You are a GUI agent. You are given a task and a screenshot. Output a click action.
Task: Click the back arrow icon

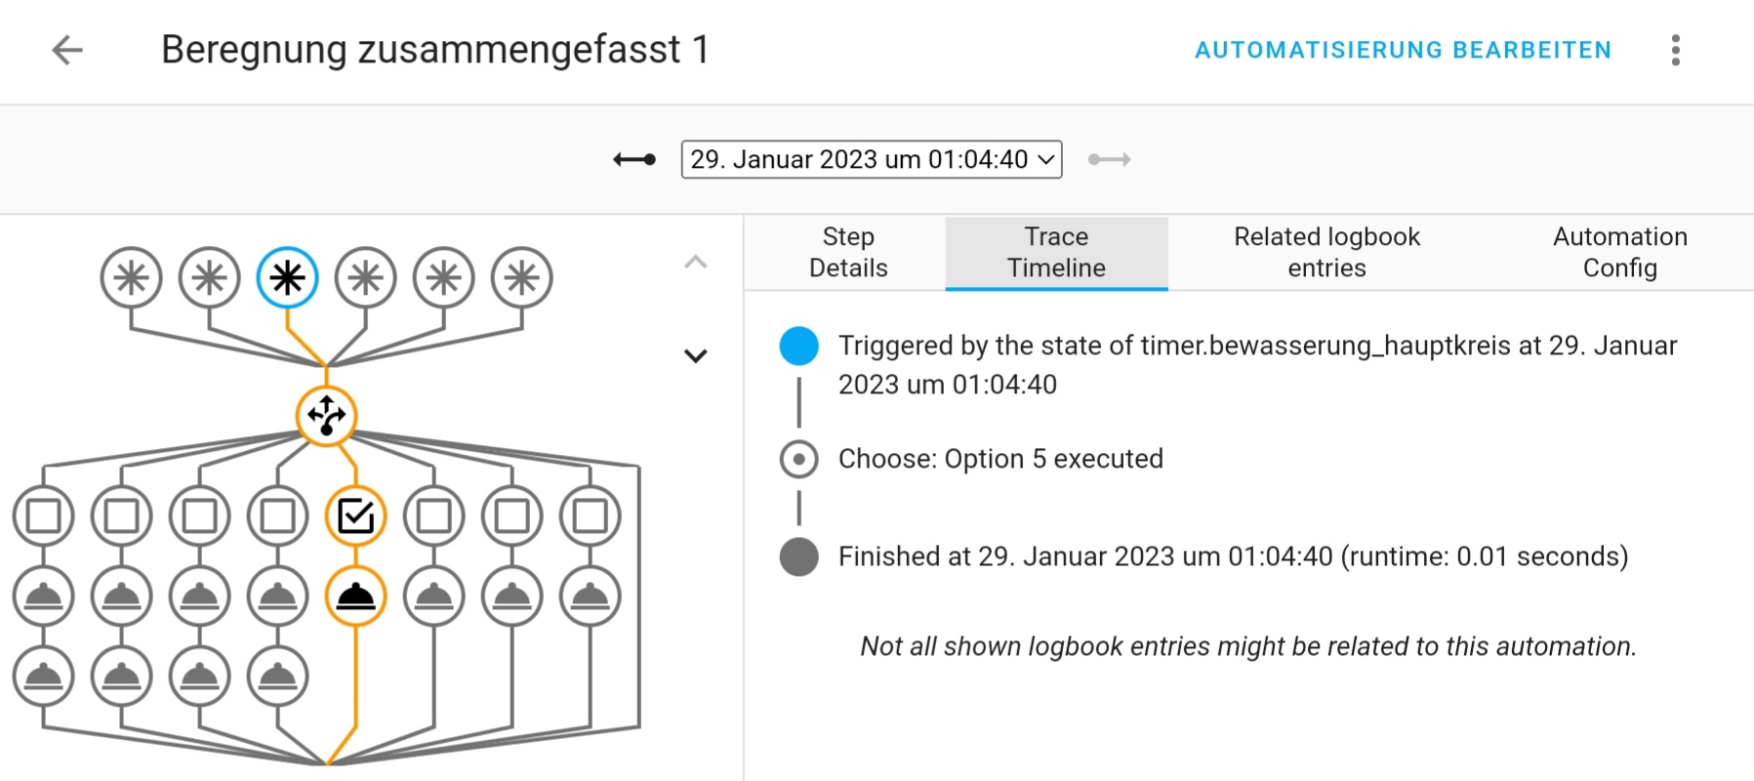67,50
